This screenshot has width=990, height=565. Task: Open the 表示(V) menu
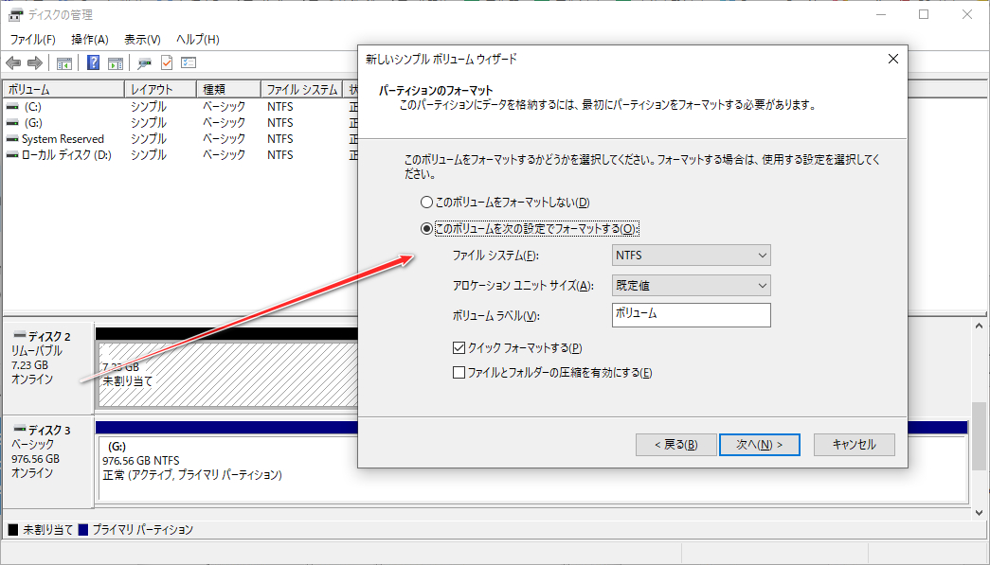click(x=142, y=39)
